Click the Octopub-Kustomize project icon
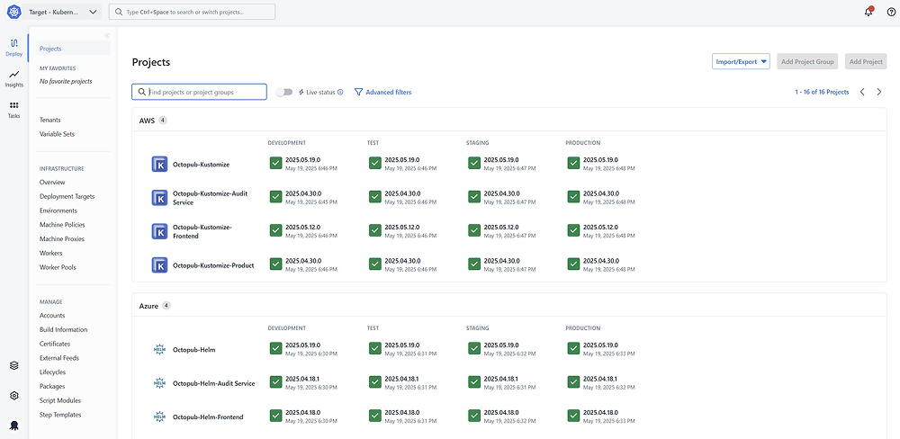 pyautogui.click(x=160, y=164)
